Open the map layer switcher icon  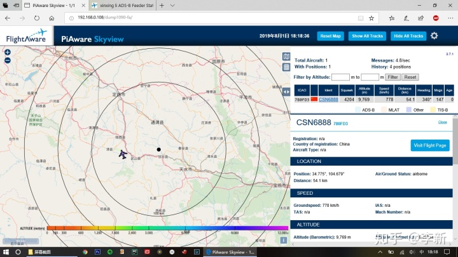tap(286, 56)
